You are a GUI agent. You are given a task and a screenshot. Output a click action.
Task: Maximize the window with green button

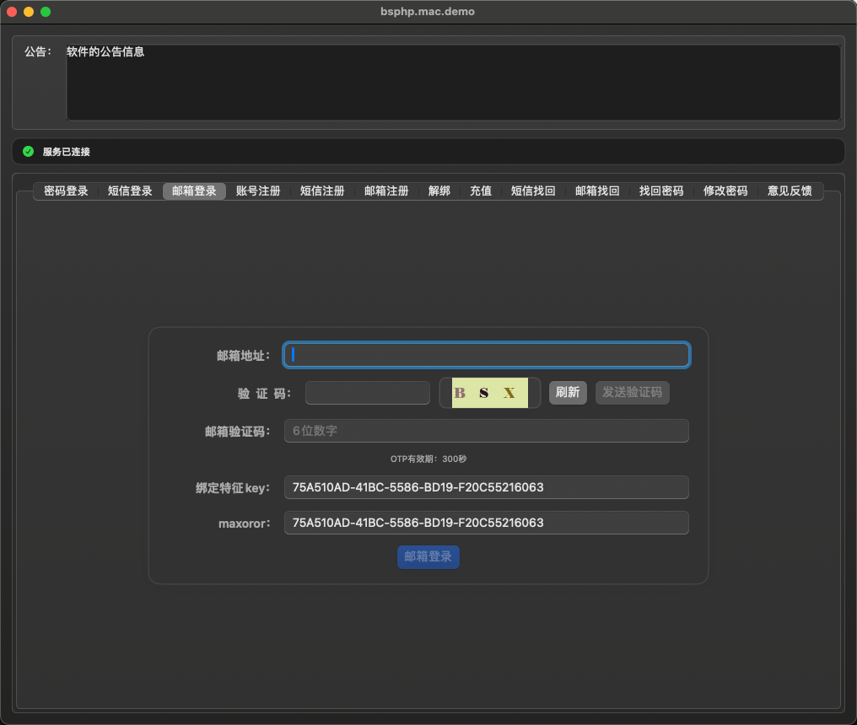click(46, 12)
